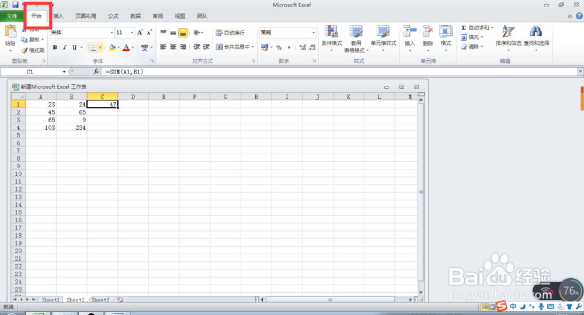584x315 pixels.
Task: Decrease decimal places
Action: [312, 47]
